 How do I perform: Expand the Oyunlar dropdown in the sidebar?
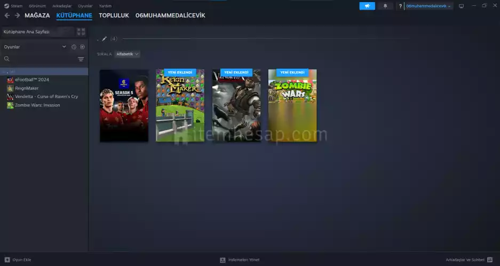(x=64, y=47)
